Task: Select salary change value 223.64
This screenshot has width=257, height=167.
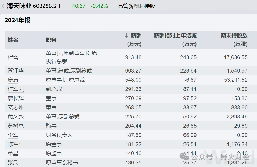Action: pyautogui.click(x=188, y=71)
